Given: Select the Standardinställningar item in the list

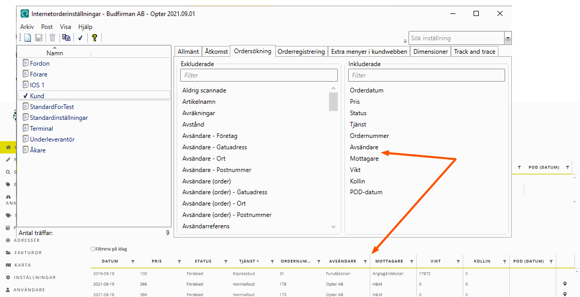Looking at the screenshot, I should tap(58, 118).
